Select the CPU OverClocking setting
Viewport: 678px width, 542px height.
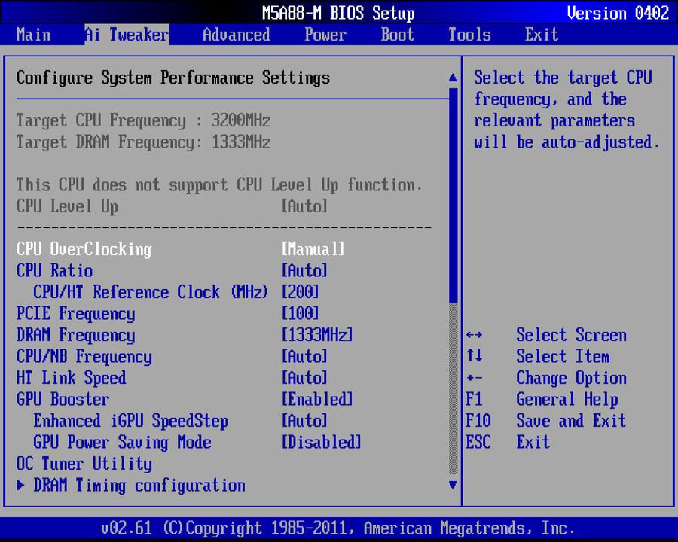pos(84,249)
